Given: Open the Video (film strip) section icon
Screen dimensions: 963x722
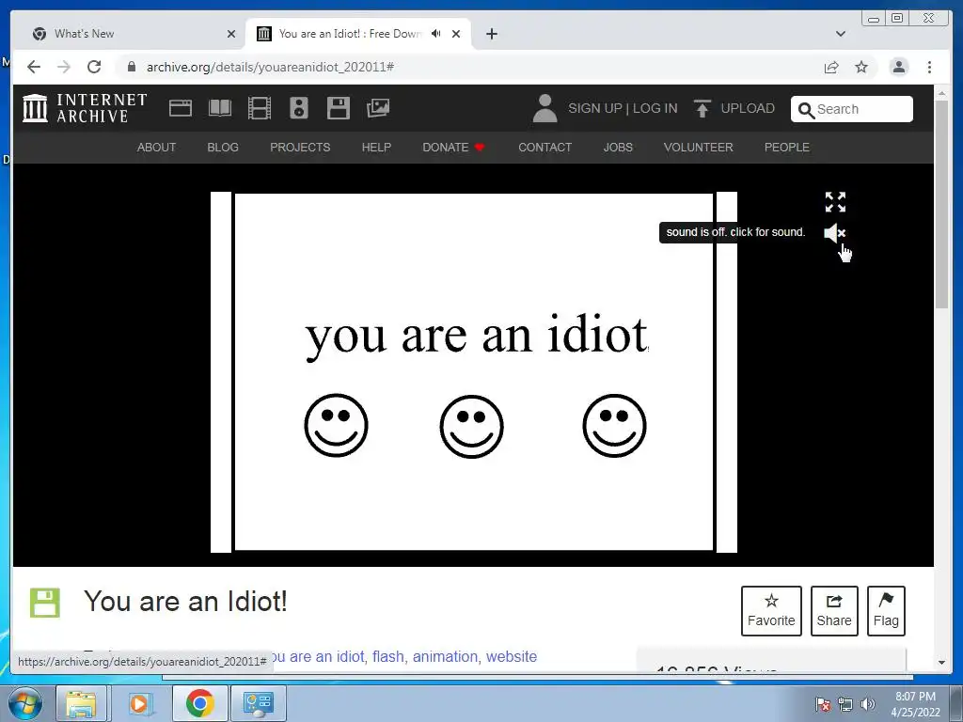Looking at the screenshot, I should pos(260,108).
